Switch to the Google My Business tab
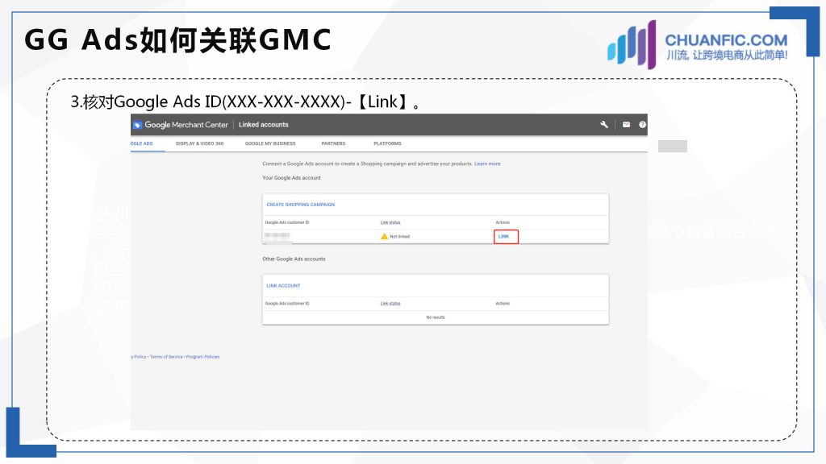Viewport: 826px width, 464px height. [x=270, y=143]
